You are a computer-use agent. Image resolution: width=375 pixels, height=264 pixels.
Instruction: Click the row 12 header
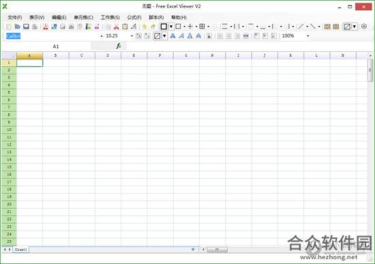[x=9, y=145]
